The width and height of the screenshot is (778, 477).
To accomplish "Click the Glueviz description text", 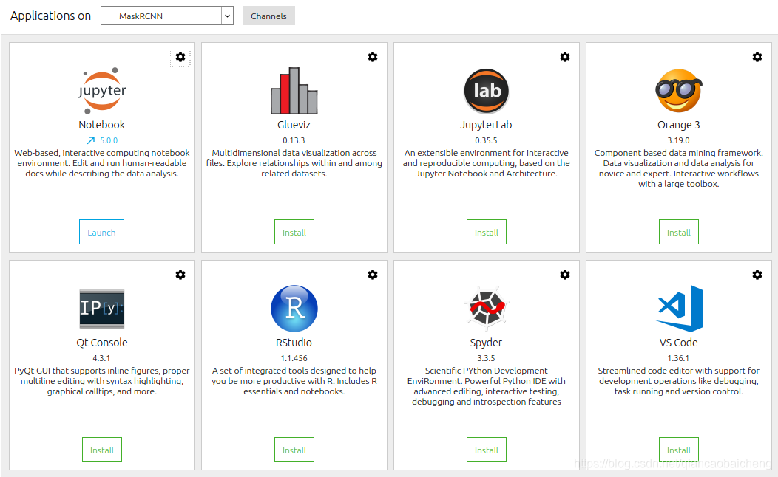I will 294,163.
